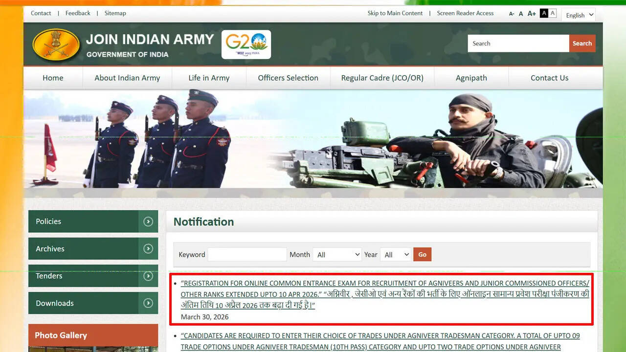Switch to the Officers Selection section
Screen dimensions: 626x352
coord(288,78)
